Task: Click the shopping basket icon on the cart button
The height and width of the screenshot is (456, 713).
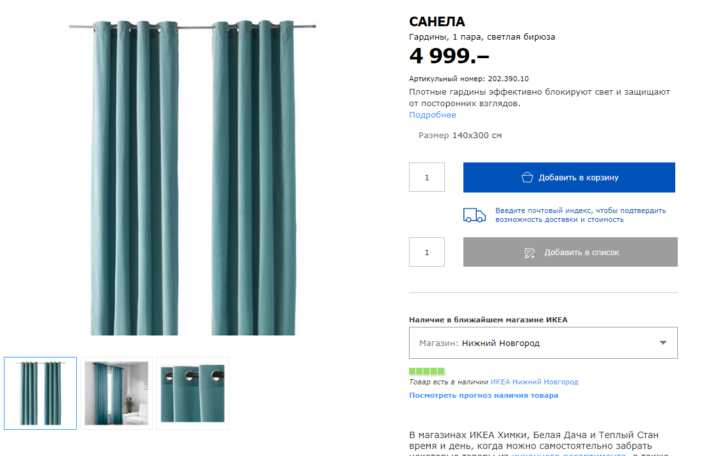Action: click(x=527, y=177)
